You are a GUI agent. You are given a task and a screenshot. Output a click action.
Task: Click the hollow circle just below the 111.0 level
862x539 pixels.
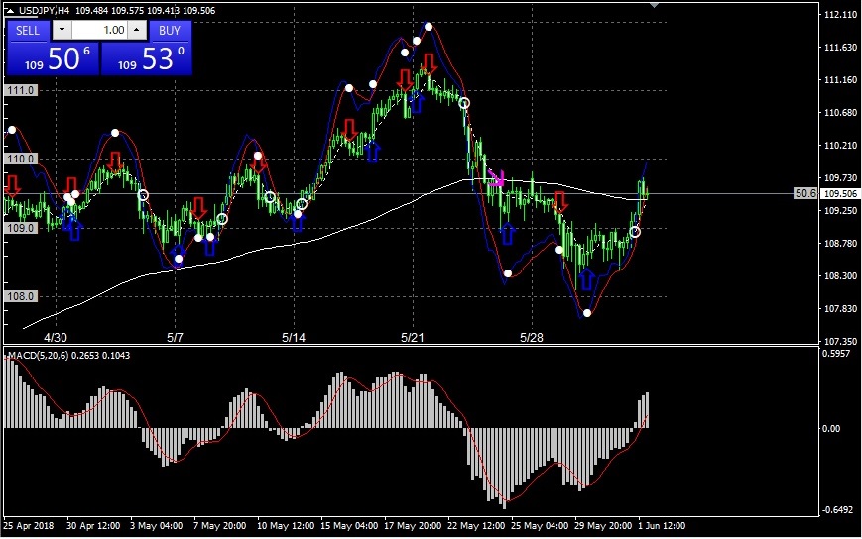point(464,103)
